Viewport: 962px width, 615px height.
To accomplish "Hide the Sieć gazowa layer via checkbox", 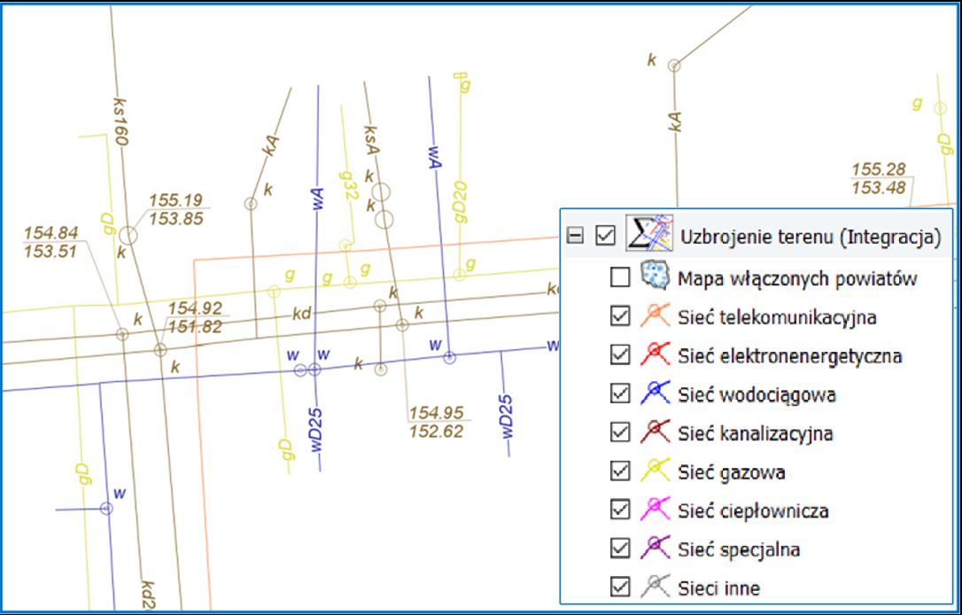I will coord(620,472).
